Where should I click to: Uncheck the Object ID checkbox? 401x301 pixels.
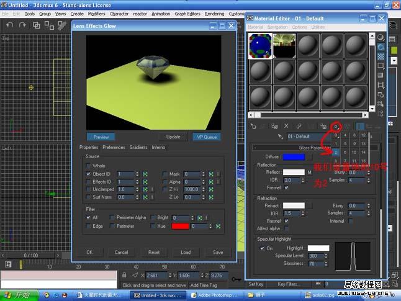point(89,174)
